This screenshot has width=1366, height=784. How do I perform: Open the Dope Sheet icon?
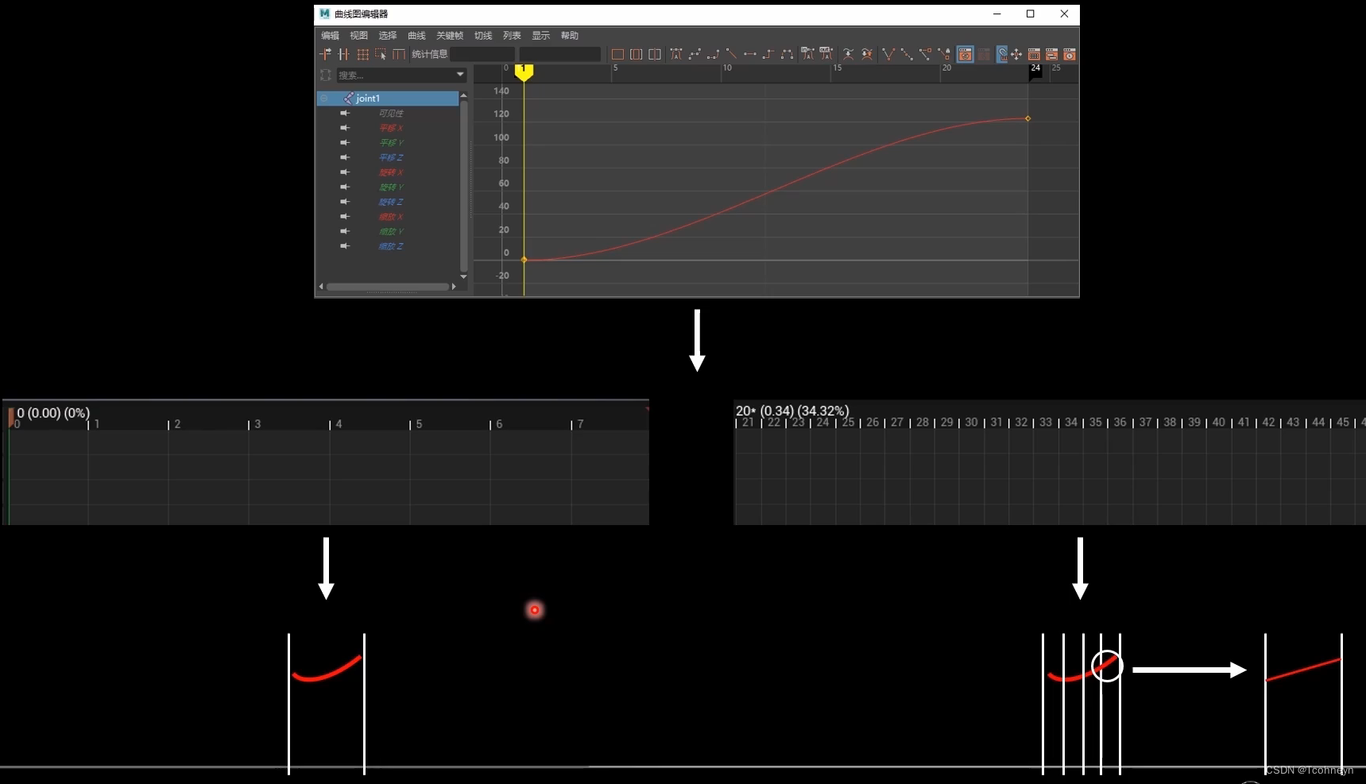point(1034,54)
